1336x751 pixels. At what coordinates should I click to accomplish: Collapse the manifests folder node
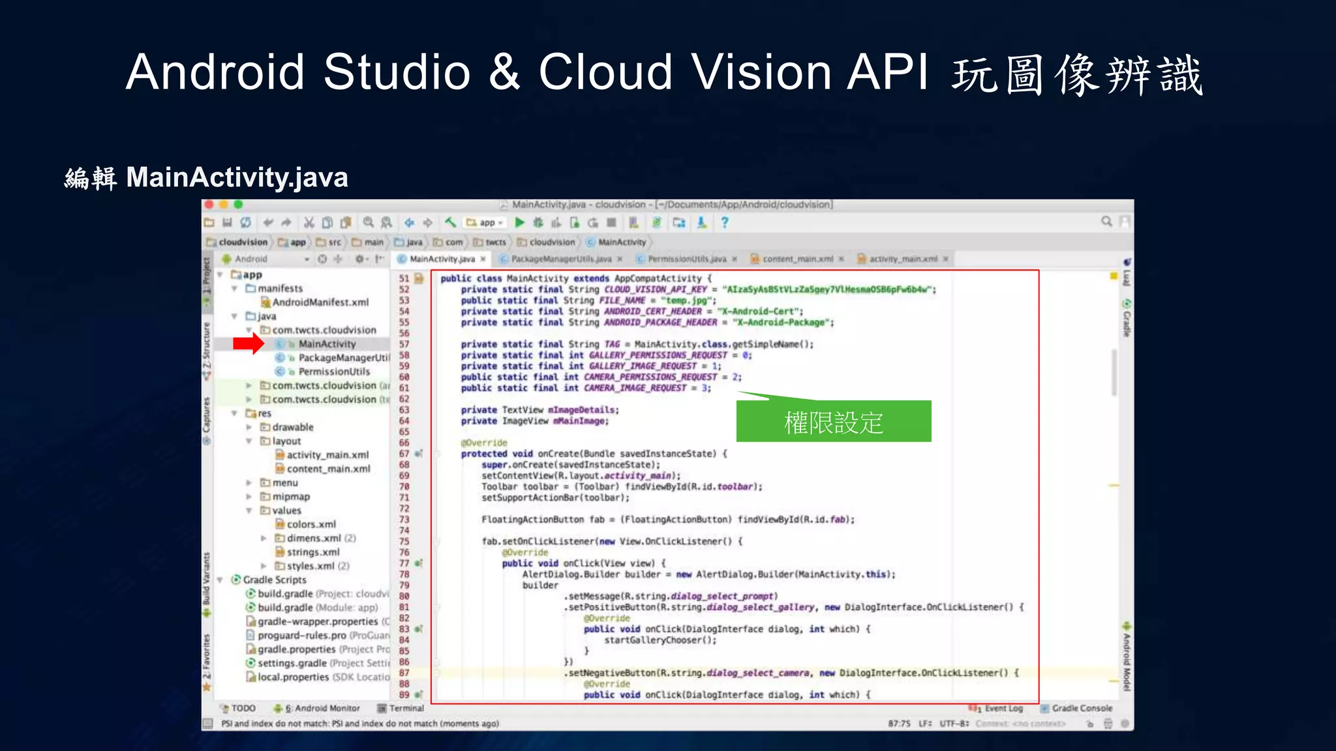pyautogui.click(x=234, y=289)
